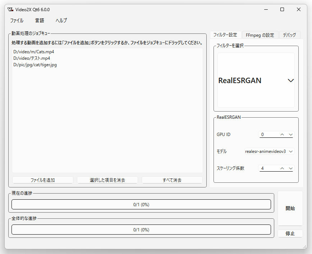This screenshot has height=254, width=312.
Task: Open the 言語 menu
Action: click(40, 21)
